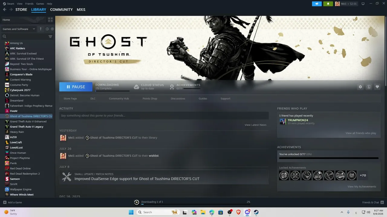
Task: Open the Windows Start menu
Action: 131,212
